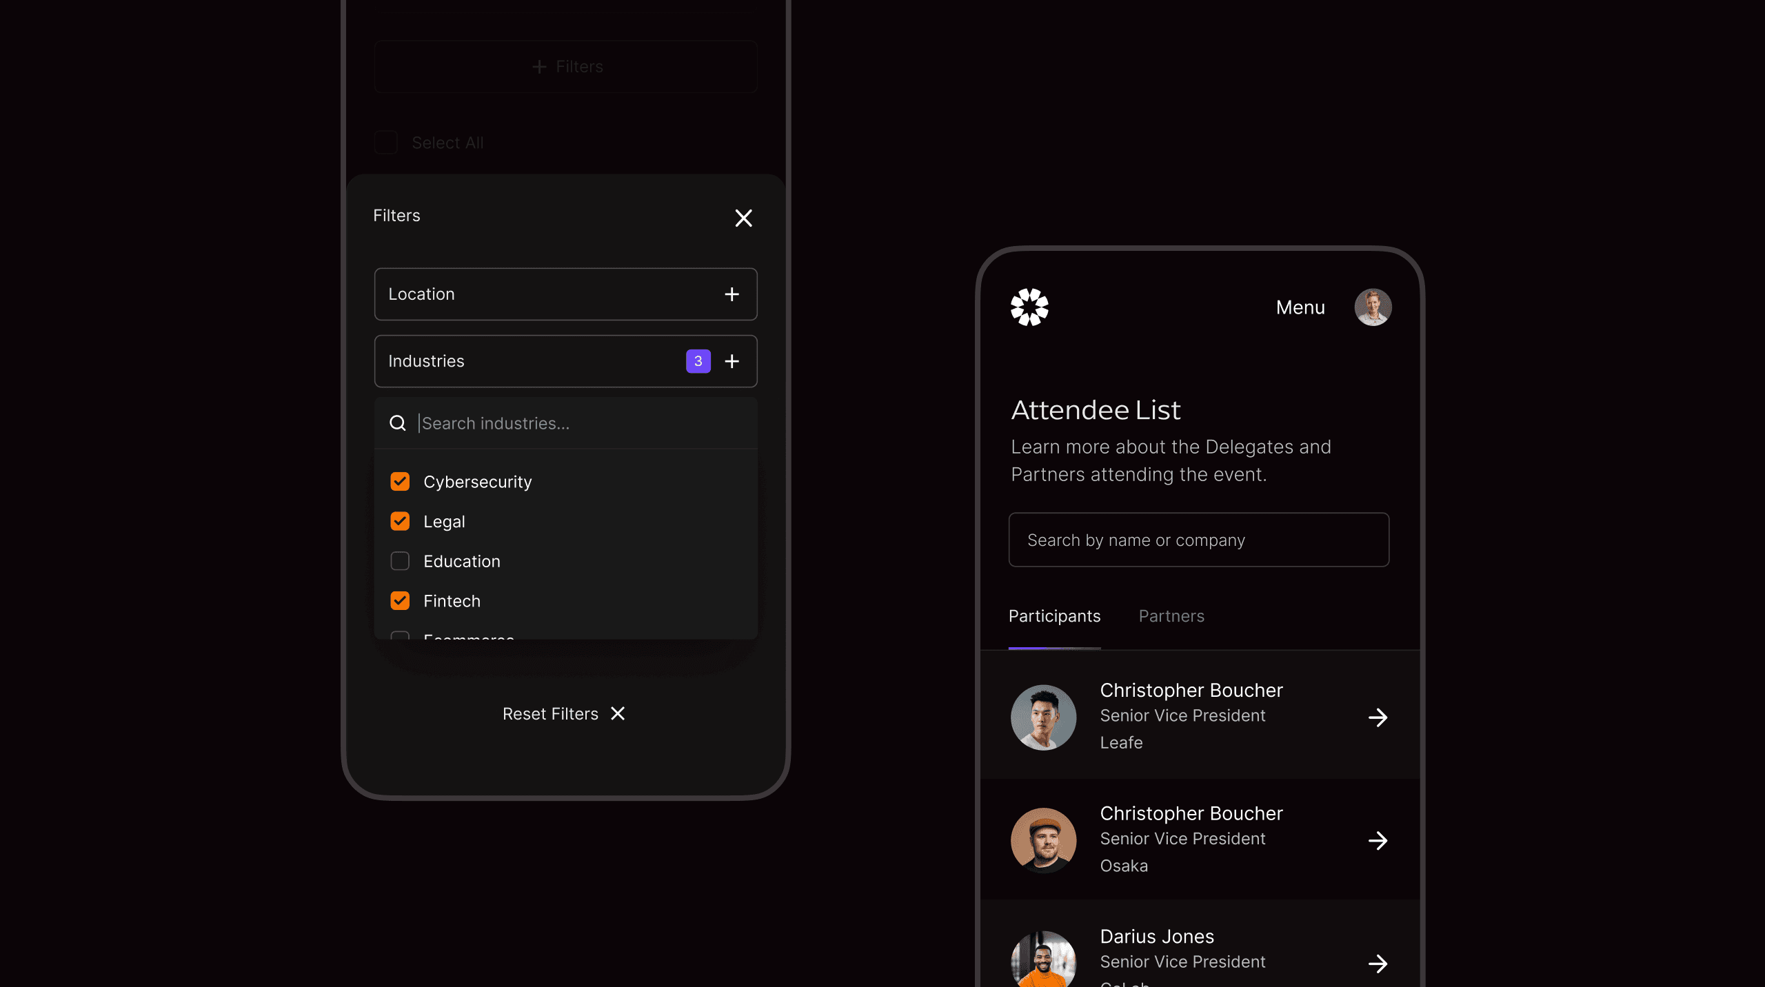Switch to the Partners tab
The height and width of the screenshot is (987, 1765).
pyautogui.click(x=1171, y=616)
